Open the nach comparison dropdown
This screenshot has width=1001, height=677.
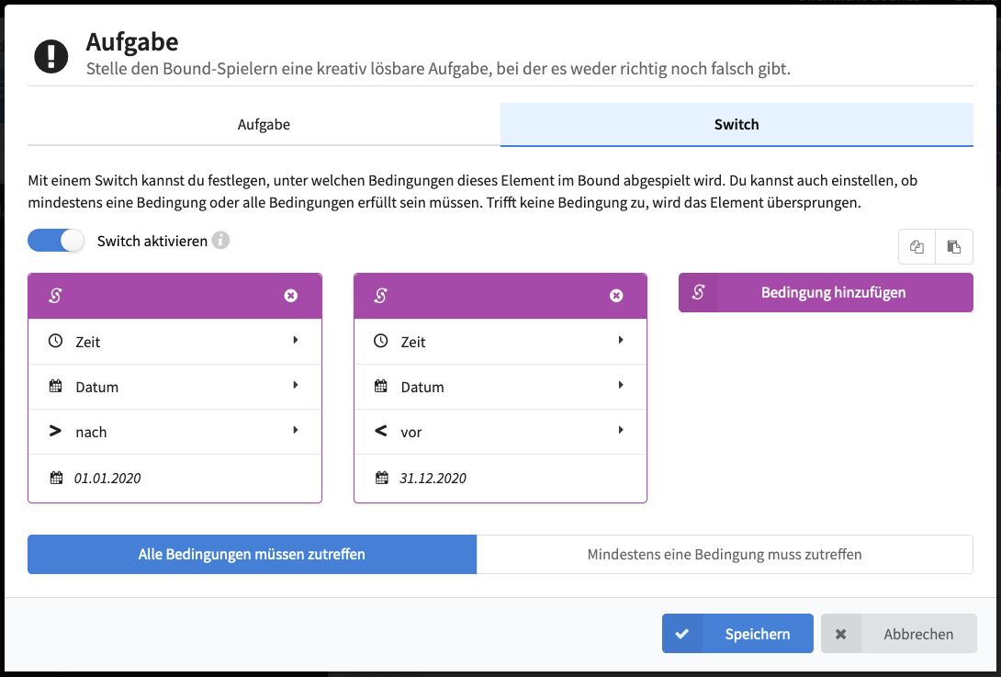pyautogui.click(x=174, y=432)
